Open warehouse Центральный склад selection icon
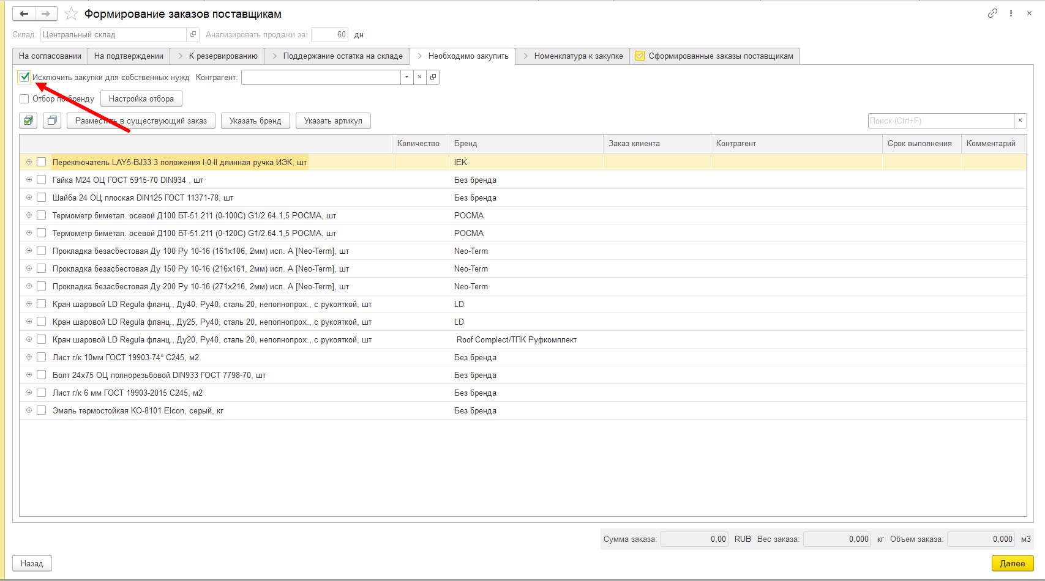The height and width of the screenshot is (581, 1045). pyautogui.click(x=193, y=35)
